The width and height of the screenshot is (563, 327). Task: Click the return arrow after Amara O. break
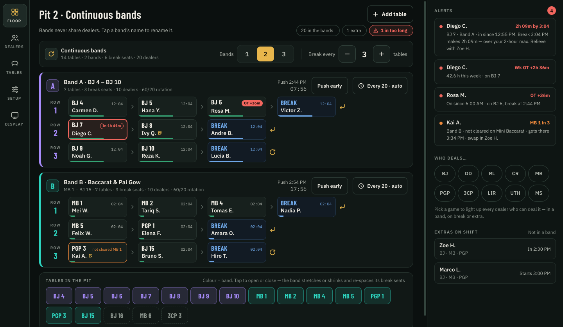[x=273, y=229]
